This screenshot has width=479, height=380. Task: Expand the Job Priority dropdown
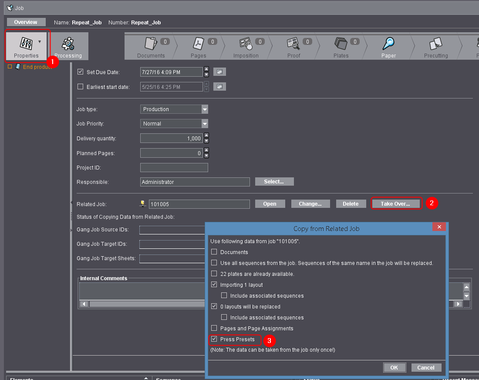point(205,124)
